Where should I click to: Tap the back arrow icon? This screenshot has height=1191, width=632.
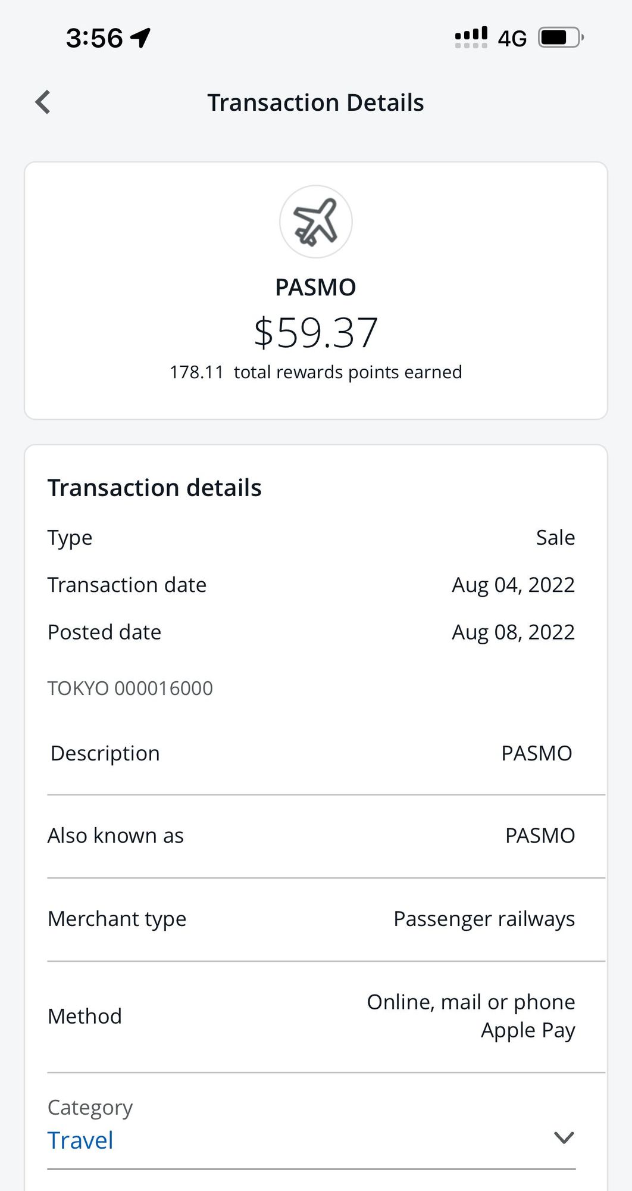[43, 102]
